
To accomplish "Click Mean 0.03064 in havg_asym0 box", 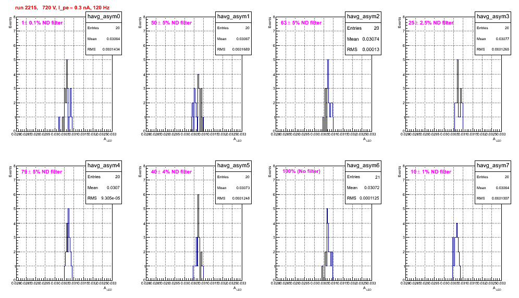I will 104,39.
